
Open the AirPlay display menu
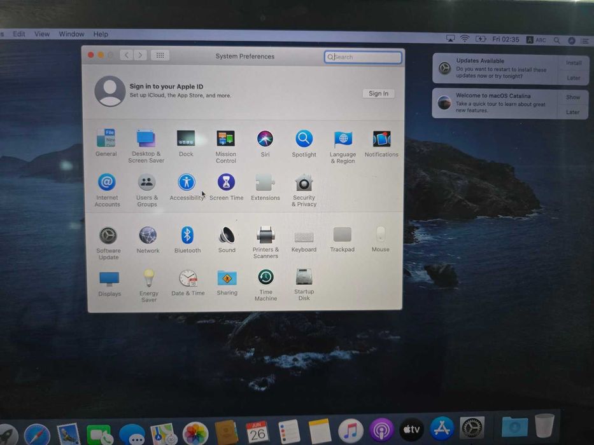[x=450, y=39]
